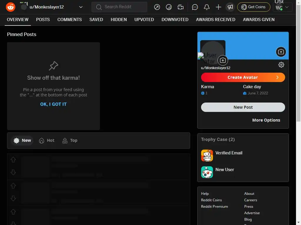Screen dimensions: 301x225
Task: Switch to the AWARDS GIVEN tab
Action: (x=259, y=20)
